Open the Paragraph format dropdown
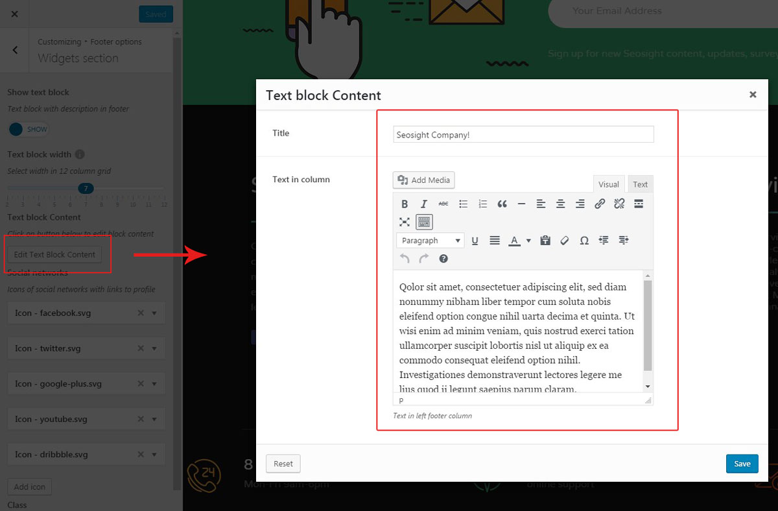This screenshot has height=511, width=778. (x=430, y=241)
